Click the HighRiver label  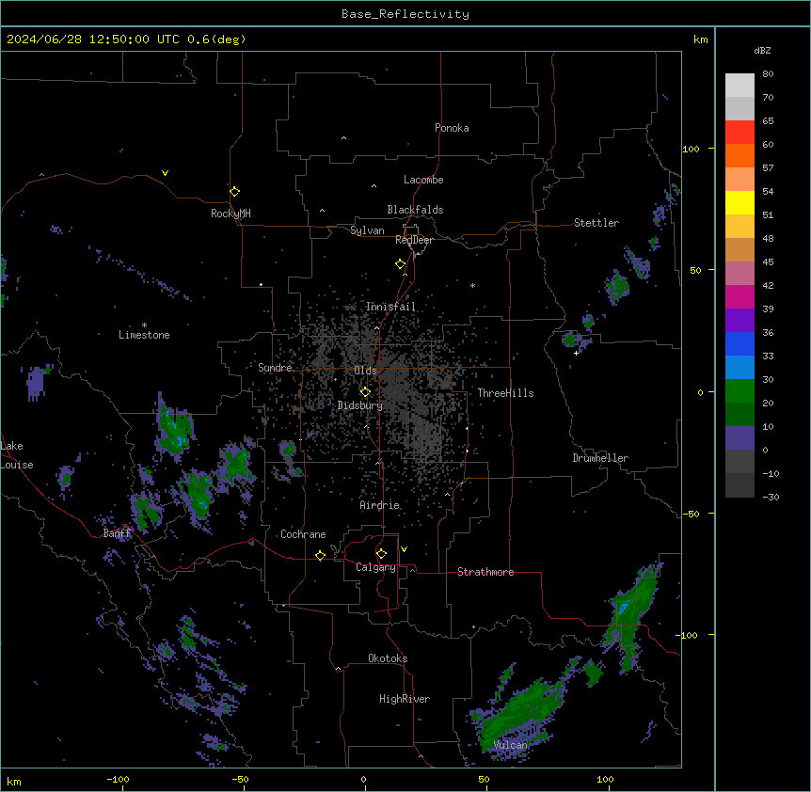(x=405, y=699)
